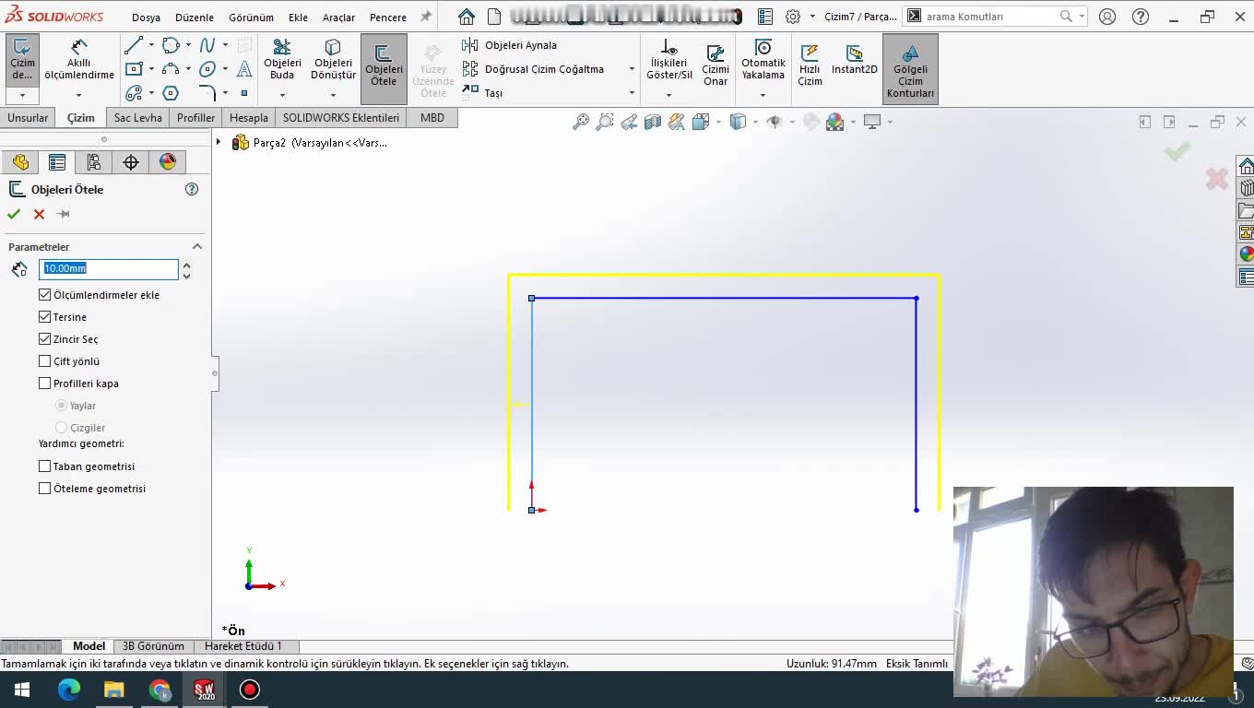
Task: Click Objeleri Buda trim tool
Action: pyautogui.click(x=282, y=60)
